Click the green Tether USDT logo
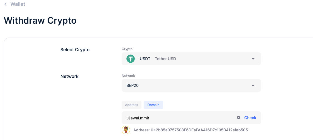 (x=131, y=59)
